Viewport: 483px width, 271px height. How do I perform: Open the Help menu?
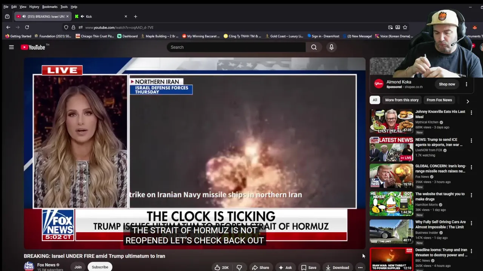point(74,7)
